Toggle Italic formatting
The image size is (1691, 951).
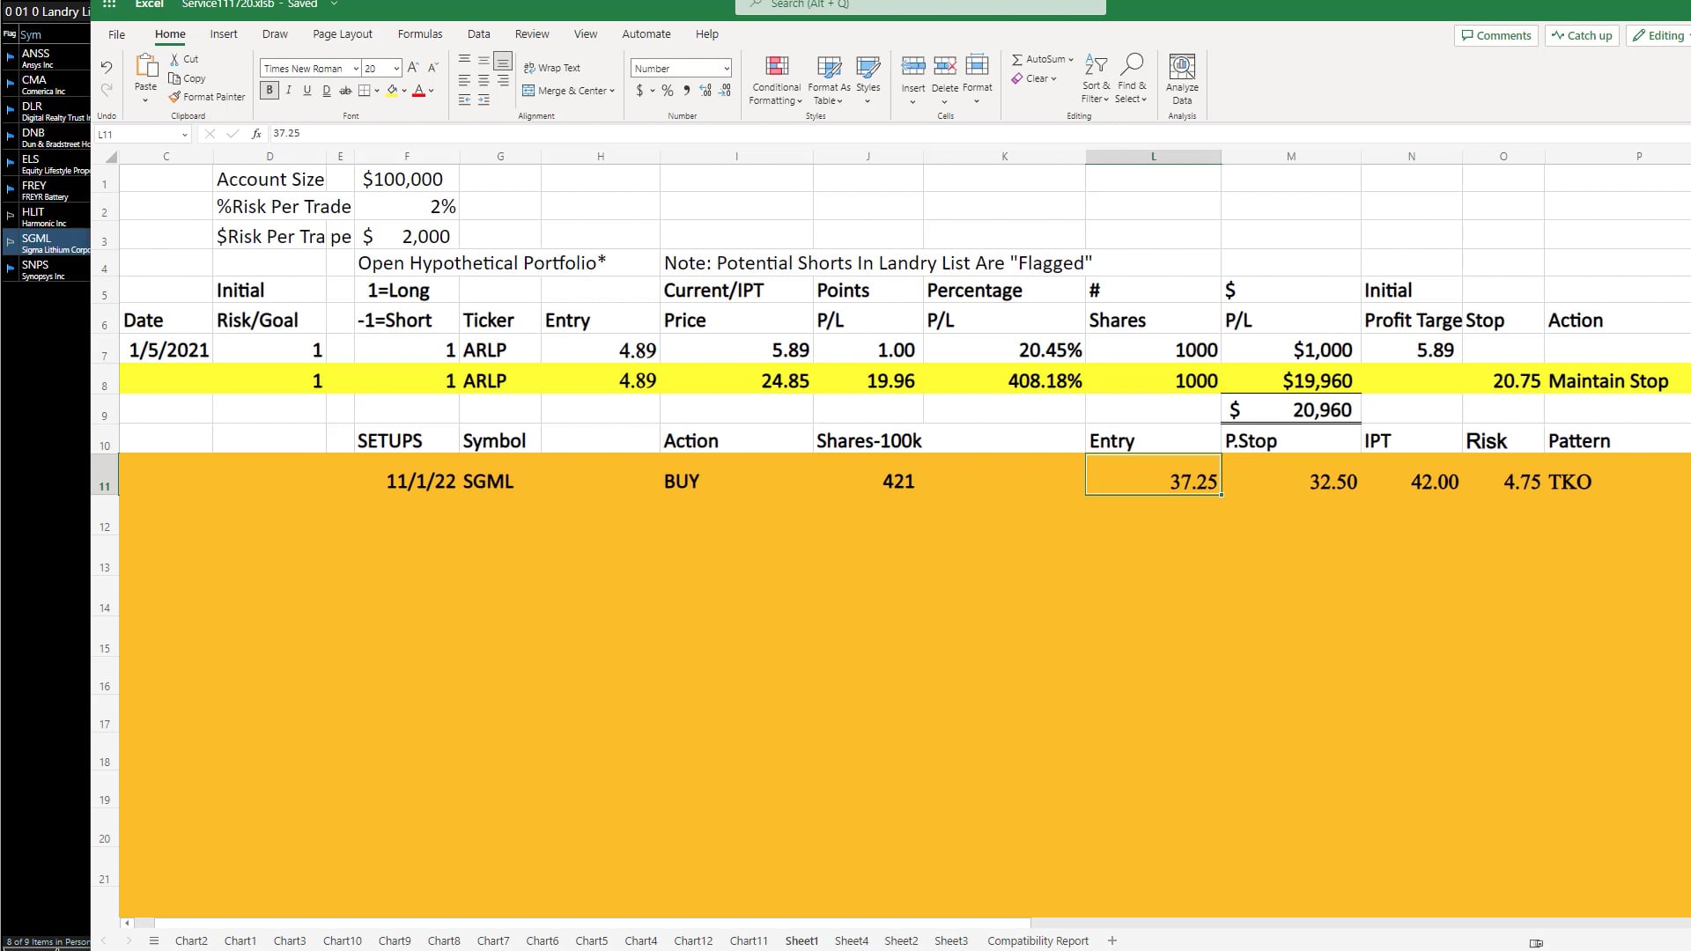pos(288,91)
